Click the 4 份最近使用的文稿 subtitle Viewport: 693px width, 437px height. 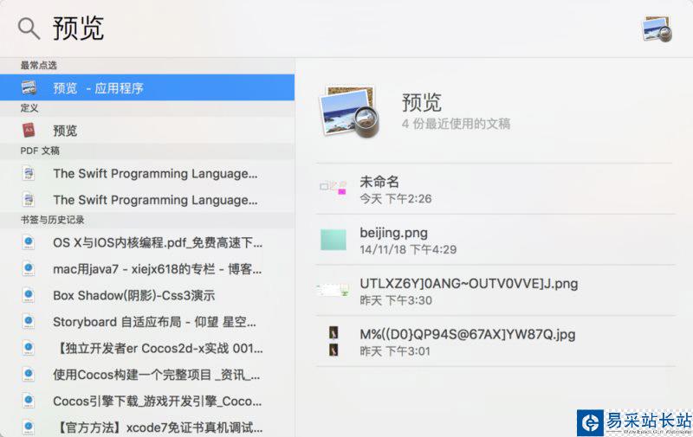click(456, 124)
